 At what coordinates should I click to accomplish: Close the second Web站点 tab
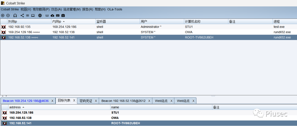click(x=193, y=101)
